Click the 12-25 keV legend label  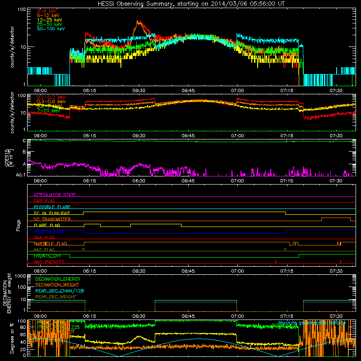pos(50,20)
